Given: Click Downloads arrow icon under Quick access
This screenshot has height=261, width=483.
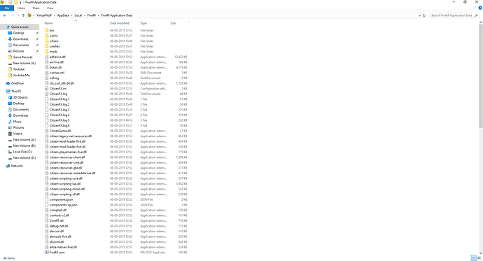Looking at the screenshot, I should 10,39.
